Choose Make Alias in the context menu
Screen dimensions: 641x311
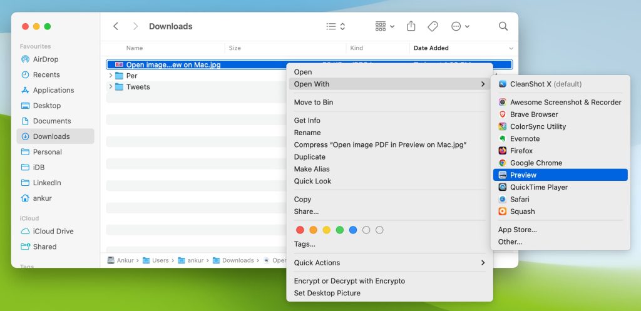click(x=389, y=169)
